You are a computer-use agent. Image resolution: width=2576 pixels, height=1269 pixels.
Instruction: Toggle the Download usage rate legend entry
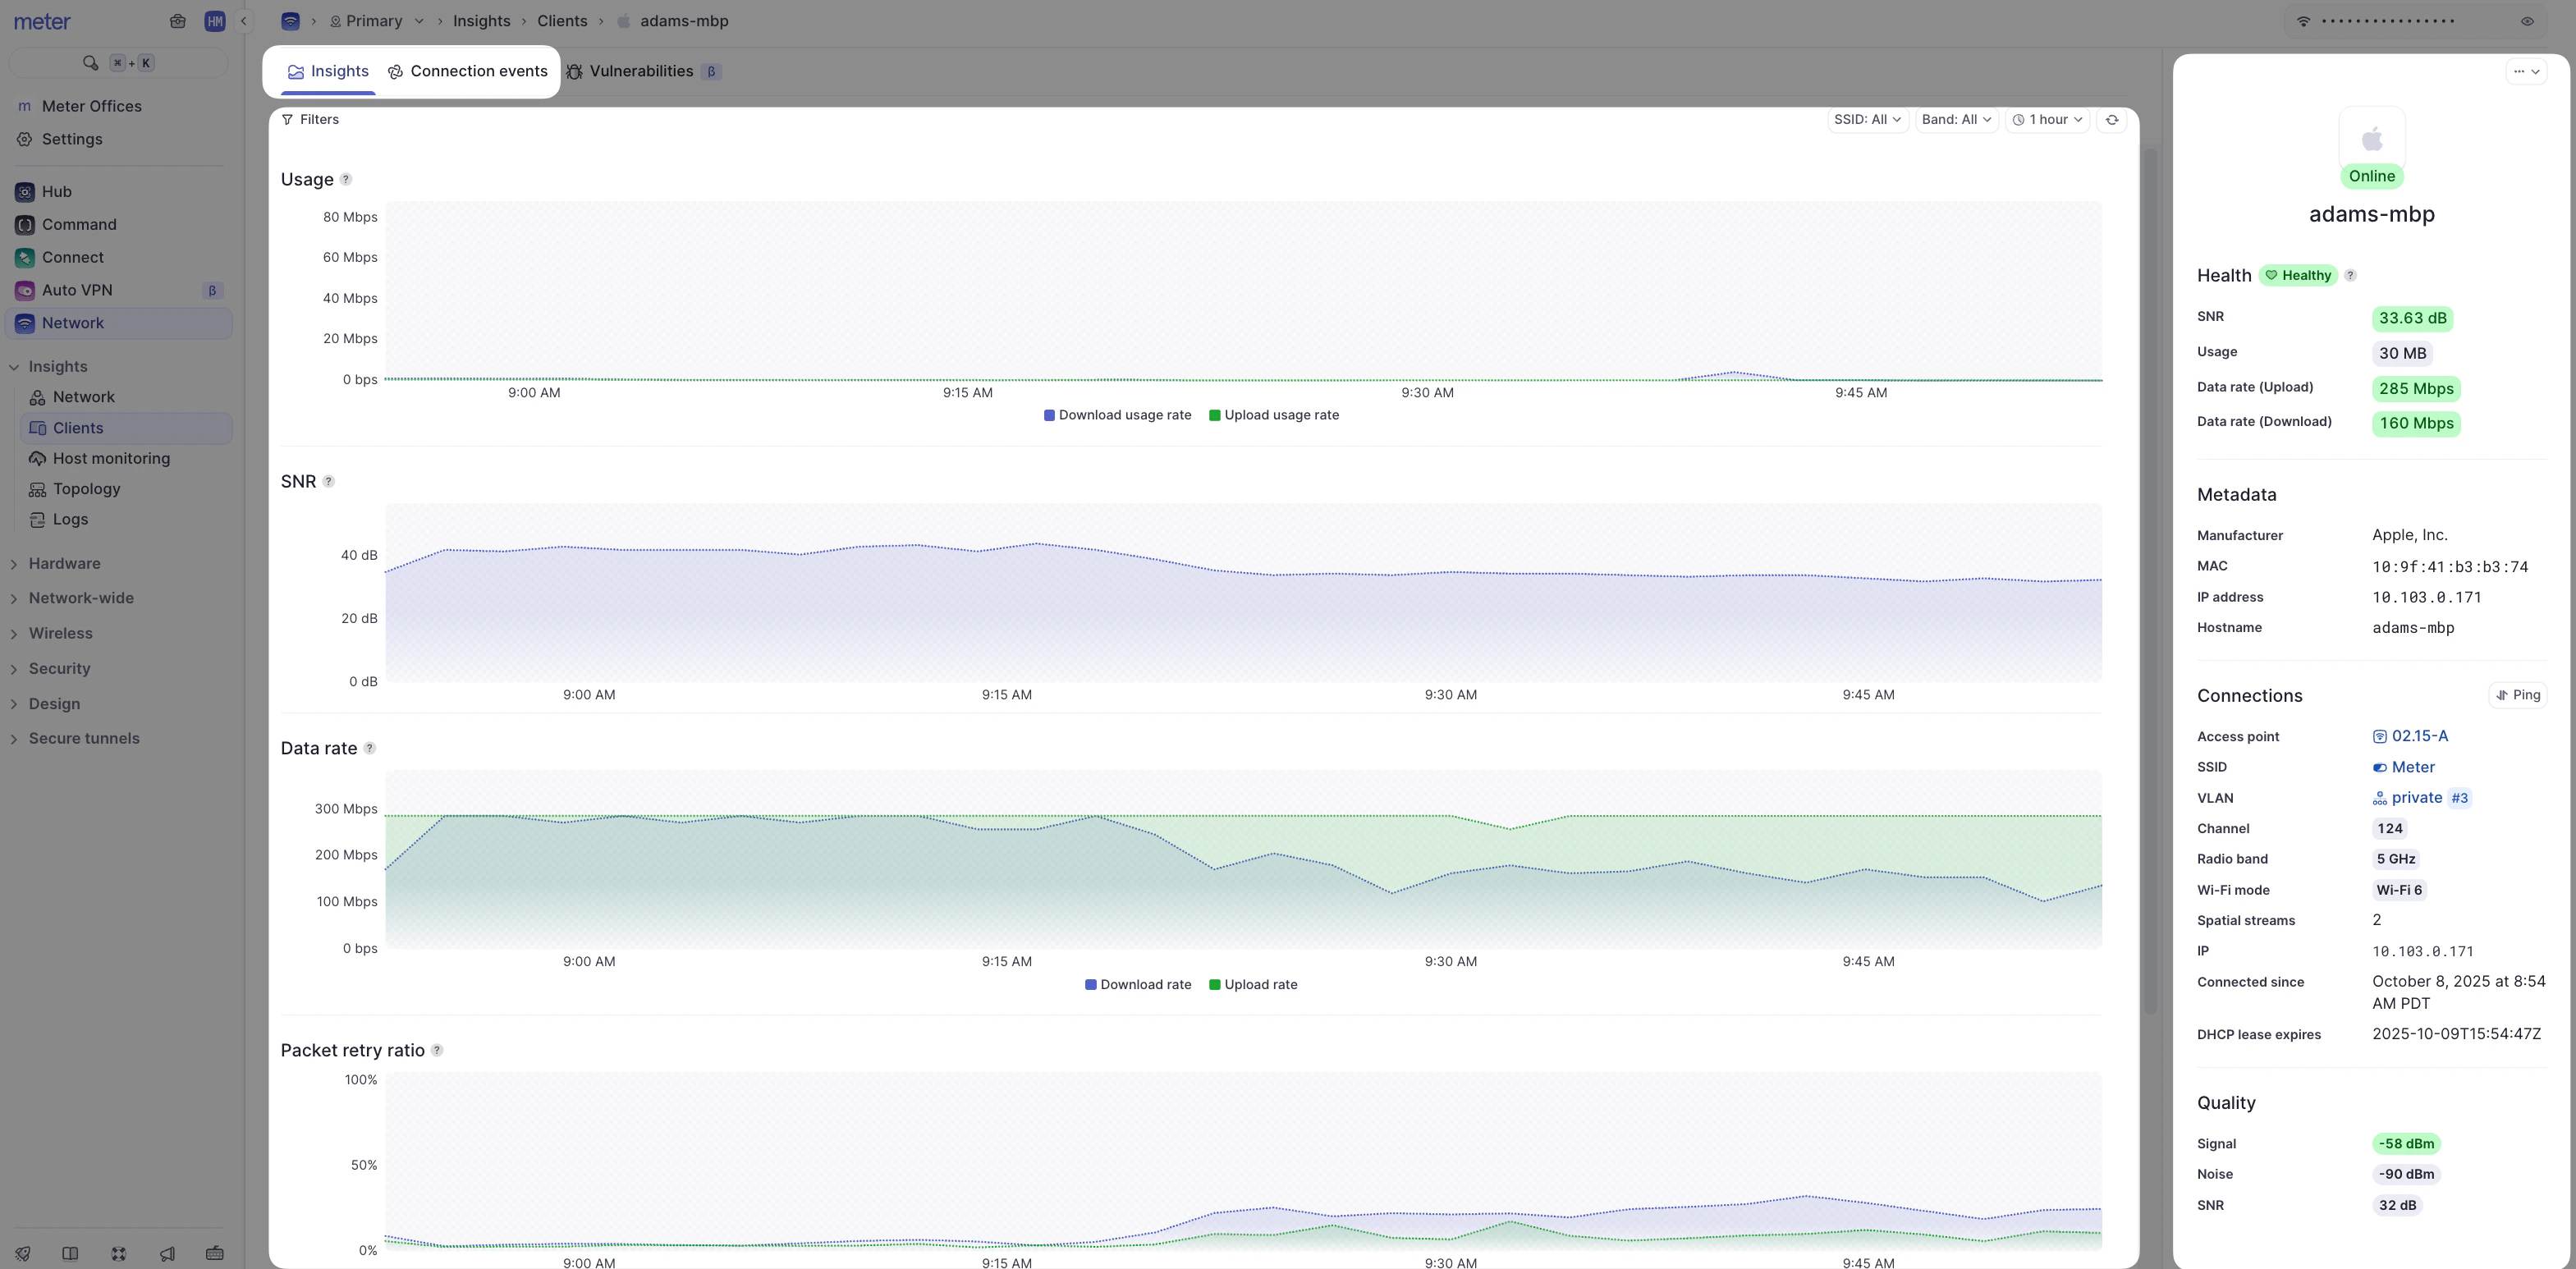(x=1117, y=415)
